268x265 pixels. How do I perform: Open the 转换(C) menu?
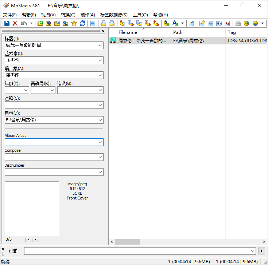(x=68, y=15)
